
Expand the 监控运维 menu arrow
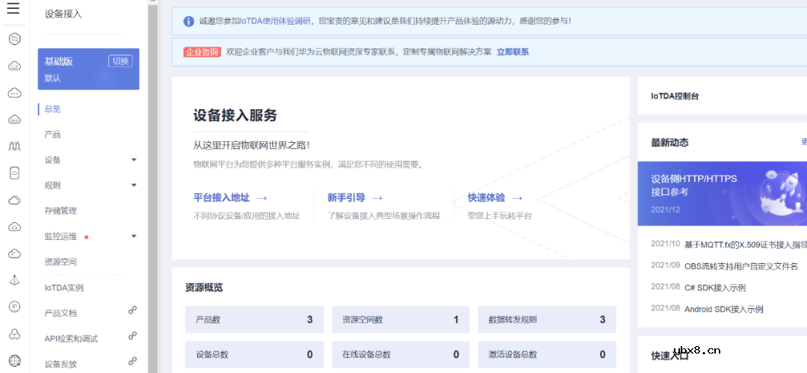point(134,236)
